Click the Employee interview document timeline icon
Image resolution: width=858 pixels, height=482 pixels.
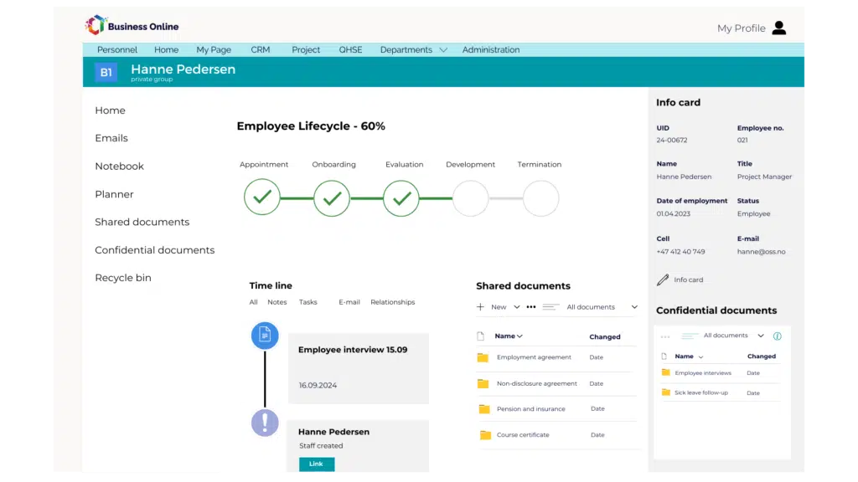tap(265, 336)
